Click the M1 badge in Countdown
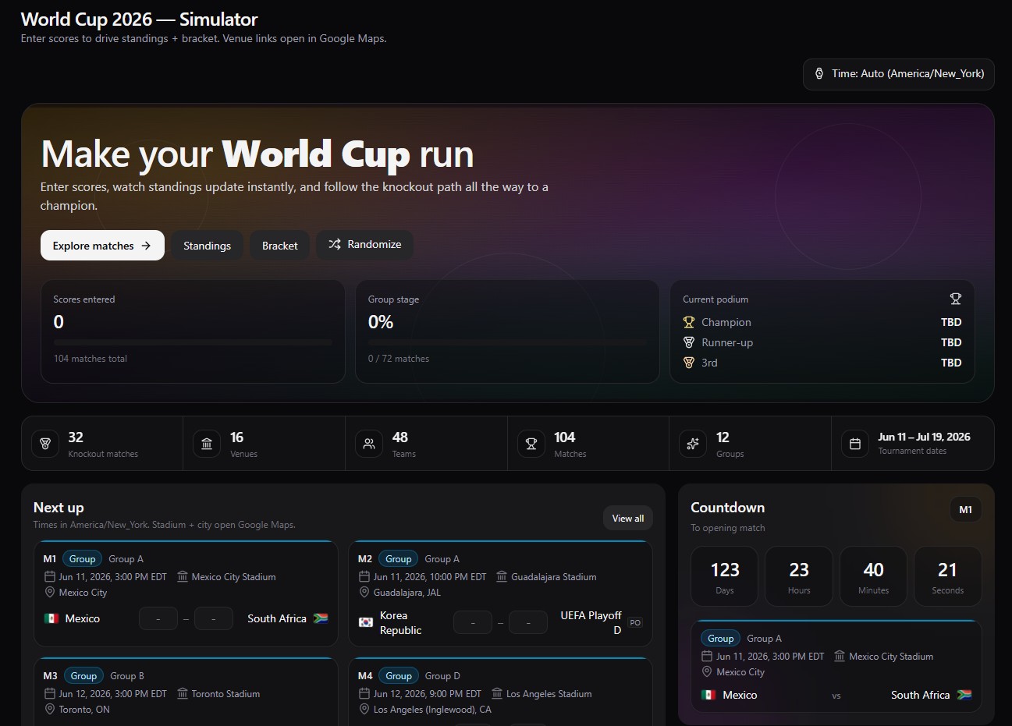Image resolution: width=1012 pixels, height=726 pixels. pyautogui.click(x=966, y=510)
